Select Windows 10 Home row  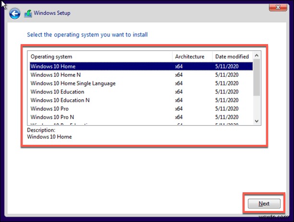141,66
